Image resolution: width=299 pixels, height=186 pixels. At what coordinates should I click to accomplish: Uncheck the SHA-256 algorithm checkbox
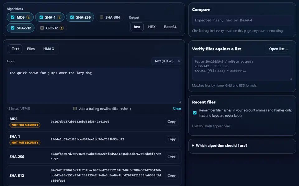(72, 17)
